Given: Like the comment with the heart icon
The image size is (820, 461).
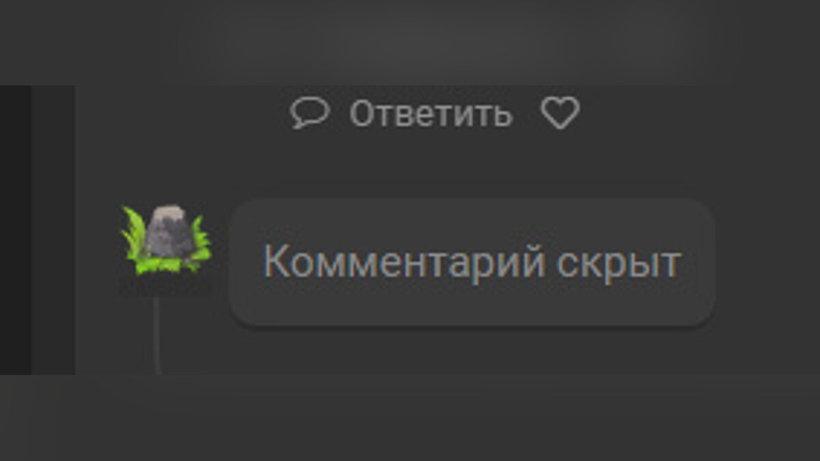Looking at the screenshot, I should (560, 113).
